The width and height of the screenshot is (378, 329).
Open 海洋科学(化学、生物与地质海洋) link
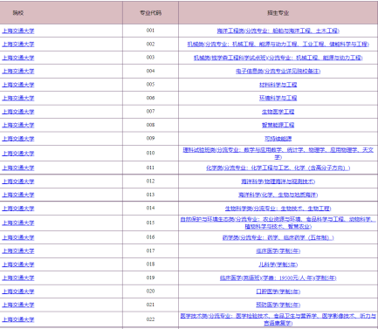(278, 195)
